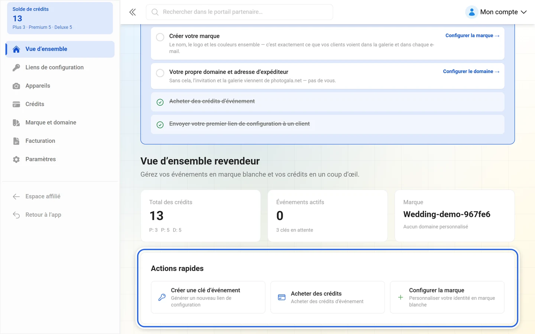Open the Configurer la marque quick action card
The height and width of the screenshot is (334, 535).
pyautogui.click(x=447, y=297)
